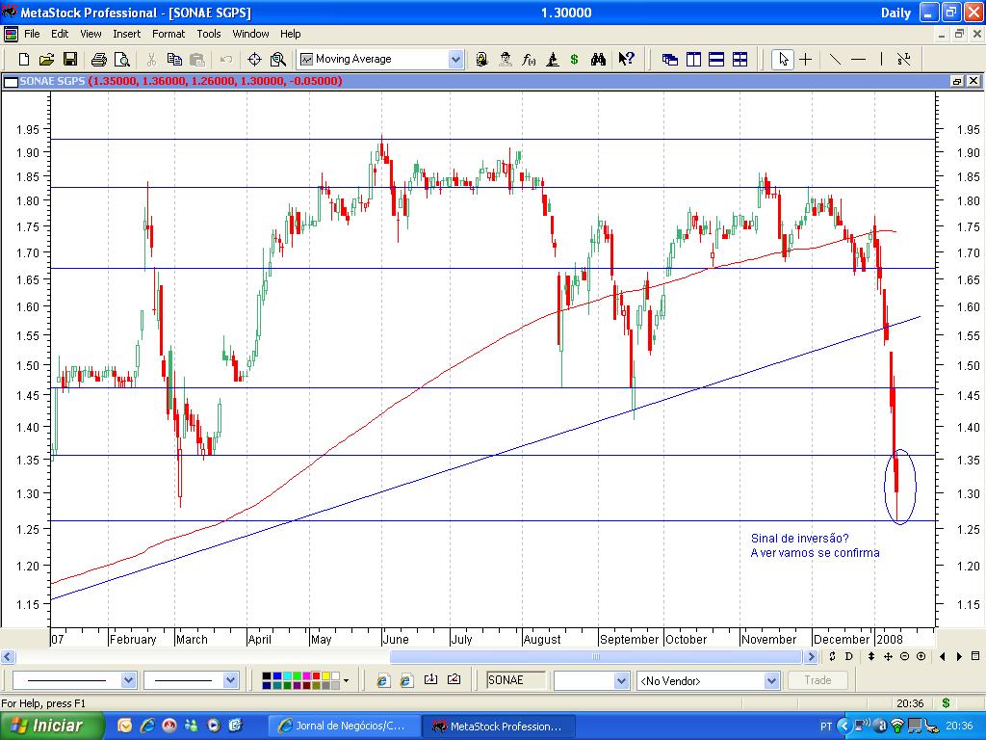The width and height of the screenshot is (986, 740).
Task: Open the Help menu
Action: [x=291, y=34]
